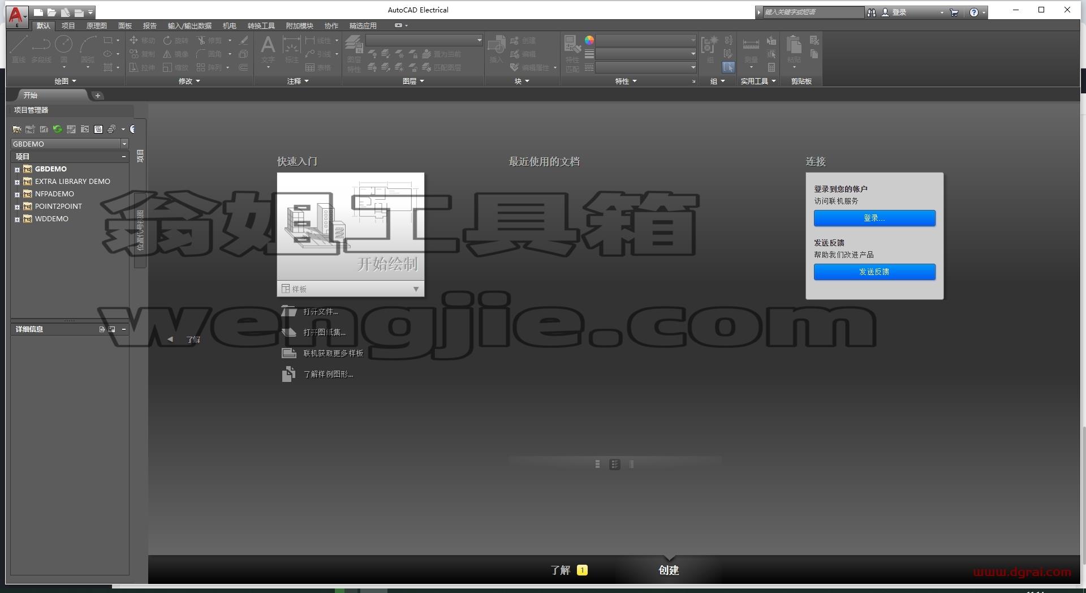Click the green refresh icon in project manager
Screen dimensions: 1086x593
(57, 129)
